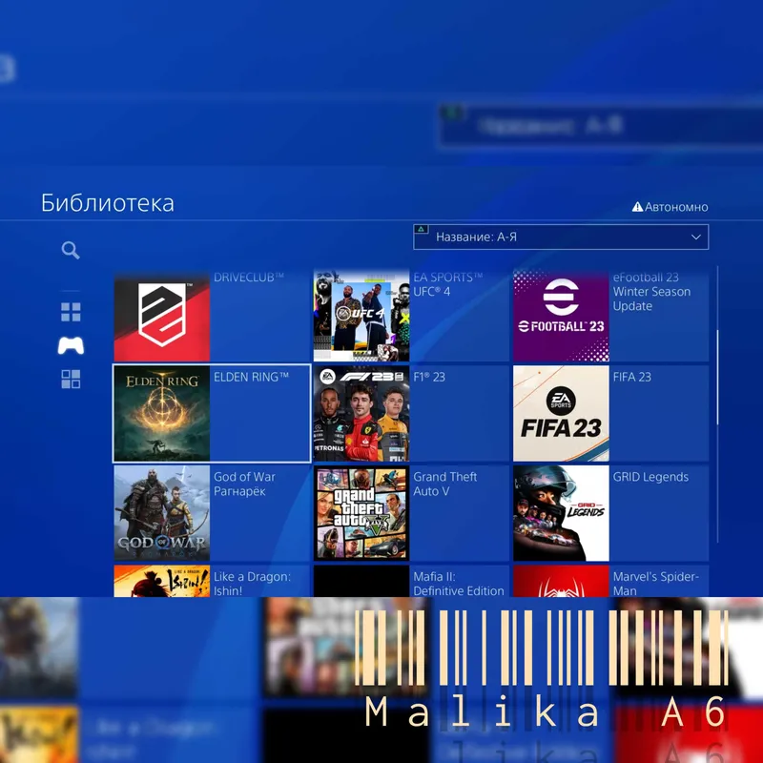Select the all-items grid icon in sidebar

(x=71, y=313)
